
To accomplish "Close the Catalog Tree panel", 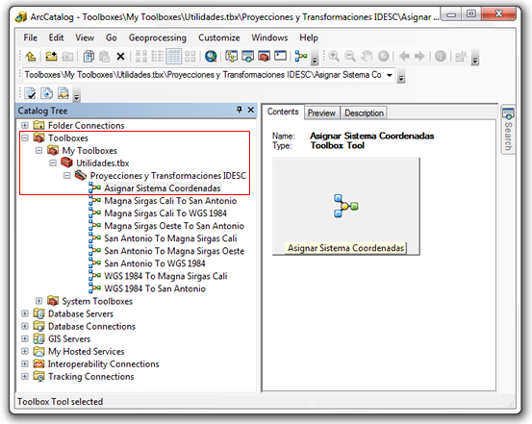I will click(251, 110).
